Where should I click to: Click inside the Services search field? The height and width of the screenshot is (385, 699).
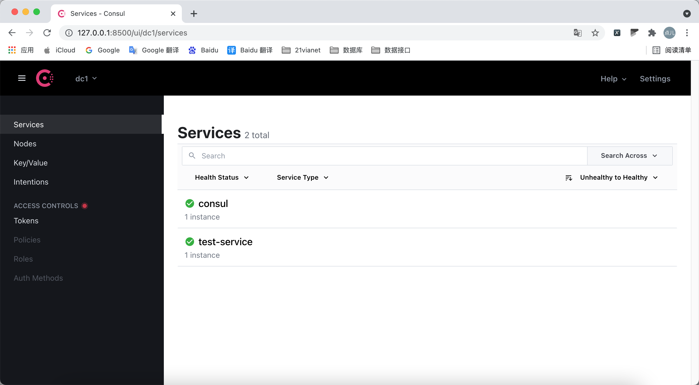[355, 156]
